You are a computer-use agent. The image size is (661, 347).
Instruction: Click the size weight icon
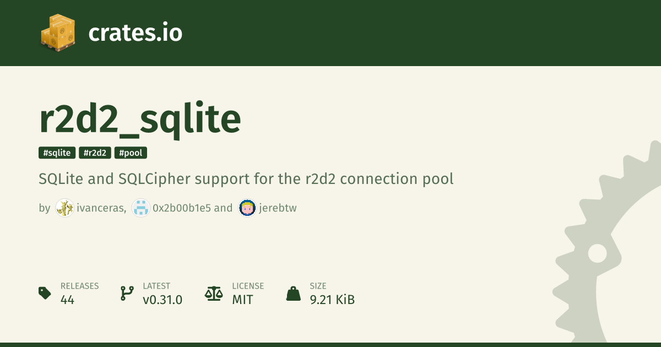(294, 293)
